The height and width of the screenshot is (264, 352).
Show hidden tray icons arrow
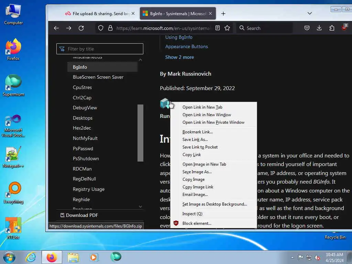point(292,257)
